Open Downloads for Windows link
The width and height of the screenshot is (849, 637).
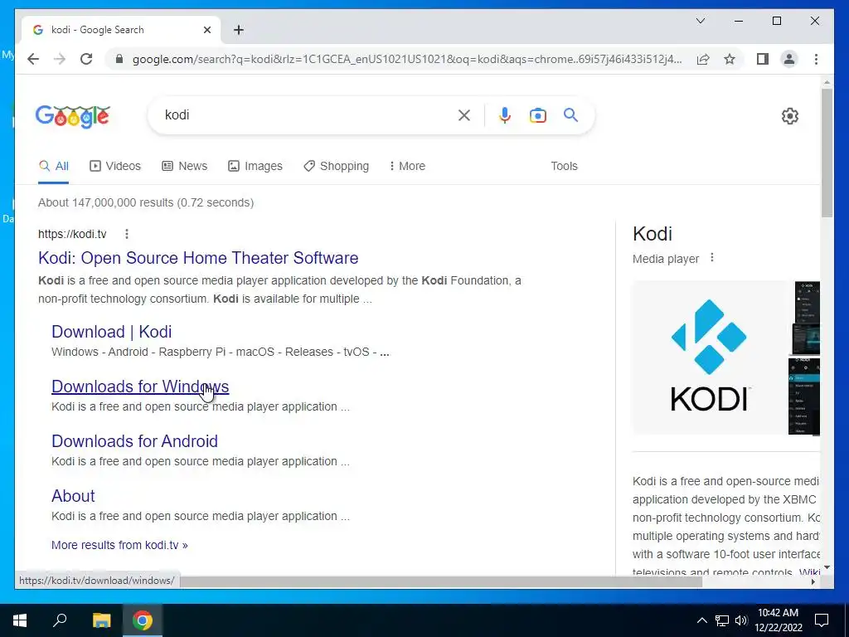[x=140, y=387]
